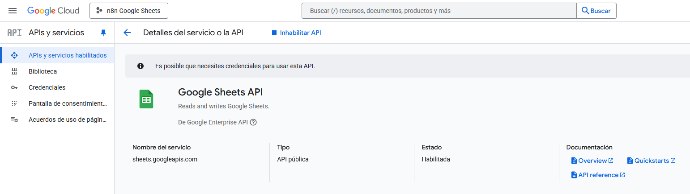The width and height of the screenshot is (690, 194).
Task: Click the key icon for Credenciales
Action: click(x=14, y=87)
